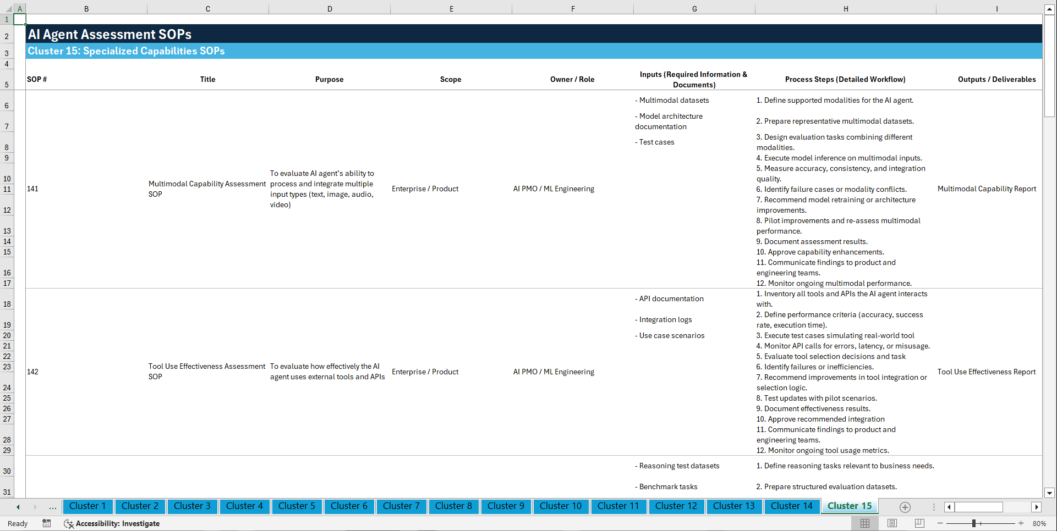Open the sheet list via the ellipsis

point(52,507)
